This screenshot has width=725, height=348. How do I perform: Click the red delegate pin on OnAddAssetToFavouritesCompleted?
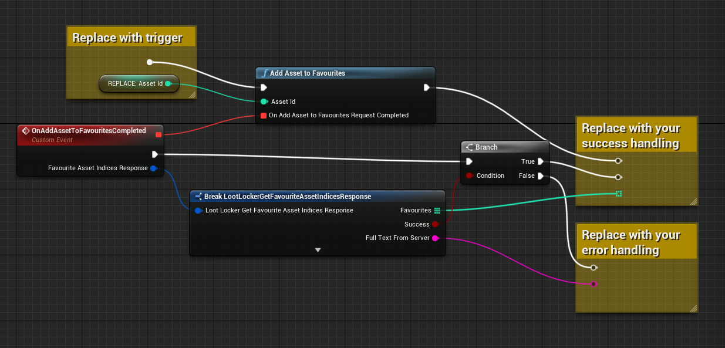pos(158,134)
